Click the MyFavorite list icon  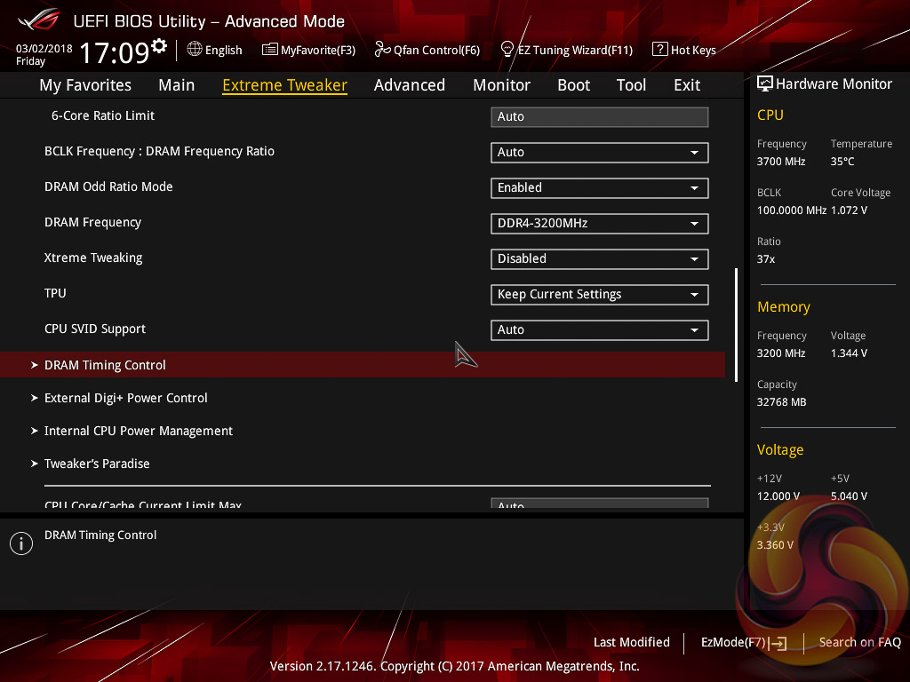pos(270,50)
